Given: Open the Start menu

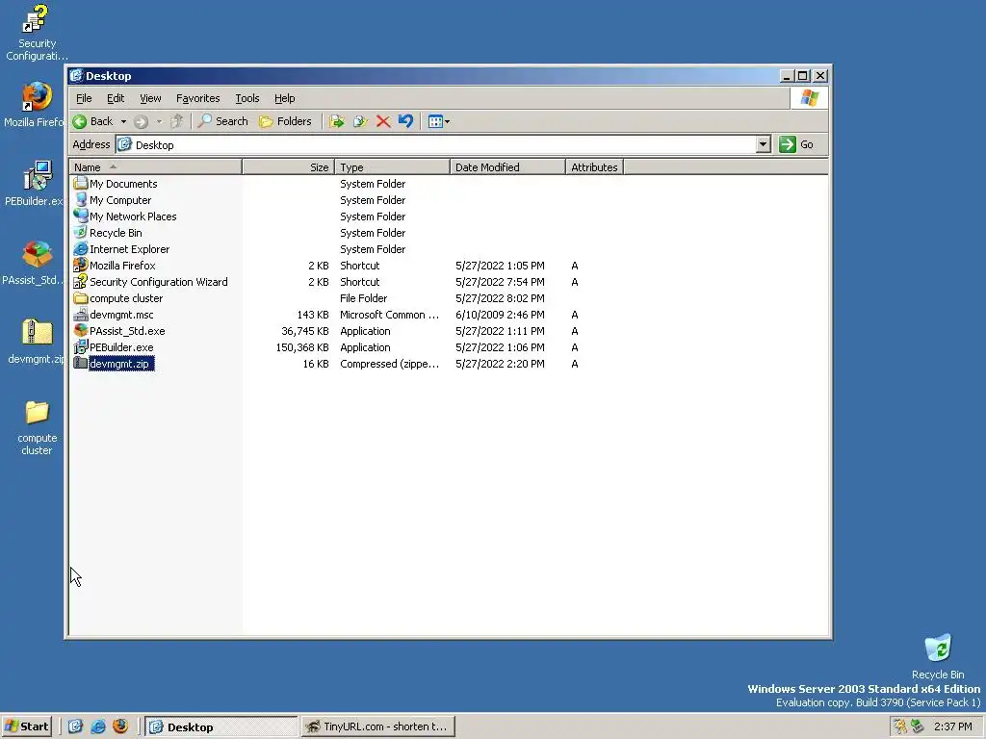Looking at the screenshot, I should click(x=26, y=726).
